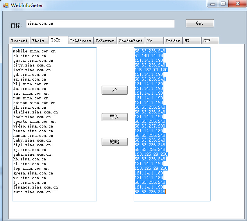Click city.sina.com.cn line
The image size is (247, 221).
[32, 65]
